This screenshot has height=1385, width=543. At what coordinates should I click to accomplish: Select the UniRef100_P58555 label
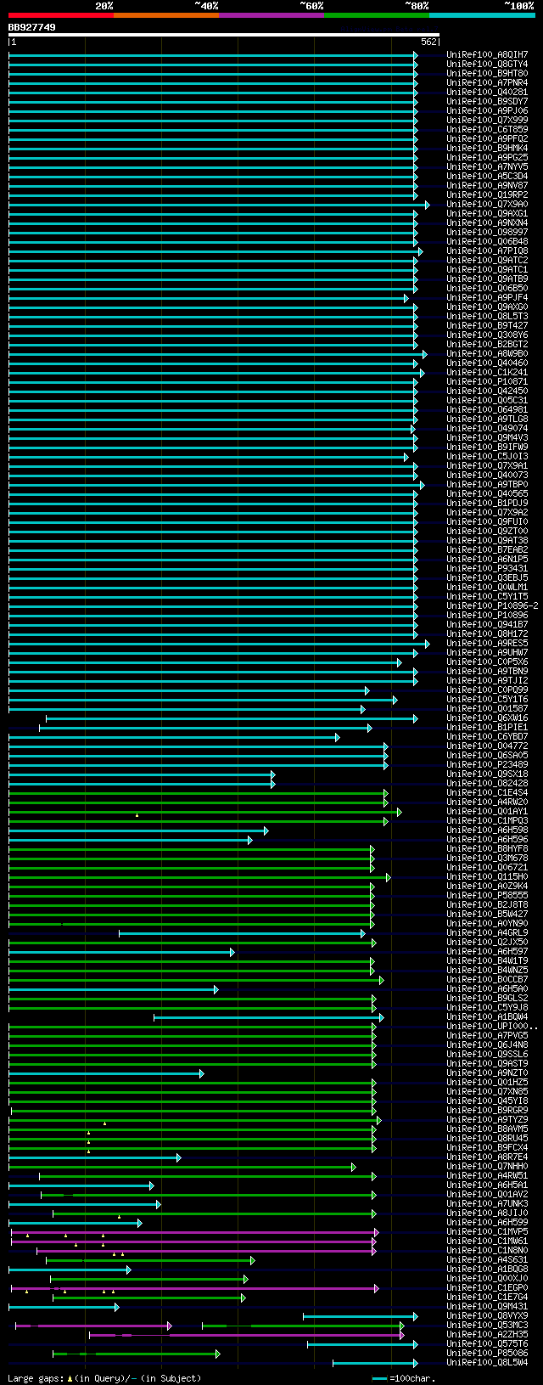[x=487, y=896]
